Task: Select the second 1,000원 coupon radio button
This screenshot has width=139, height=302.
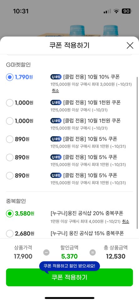Action: click(10, 121)
